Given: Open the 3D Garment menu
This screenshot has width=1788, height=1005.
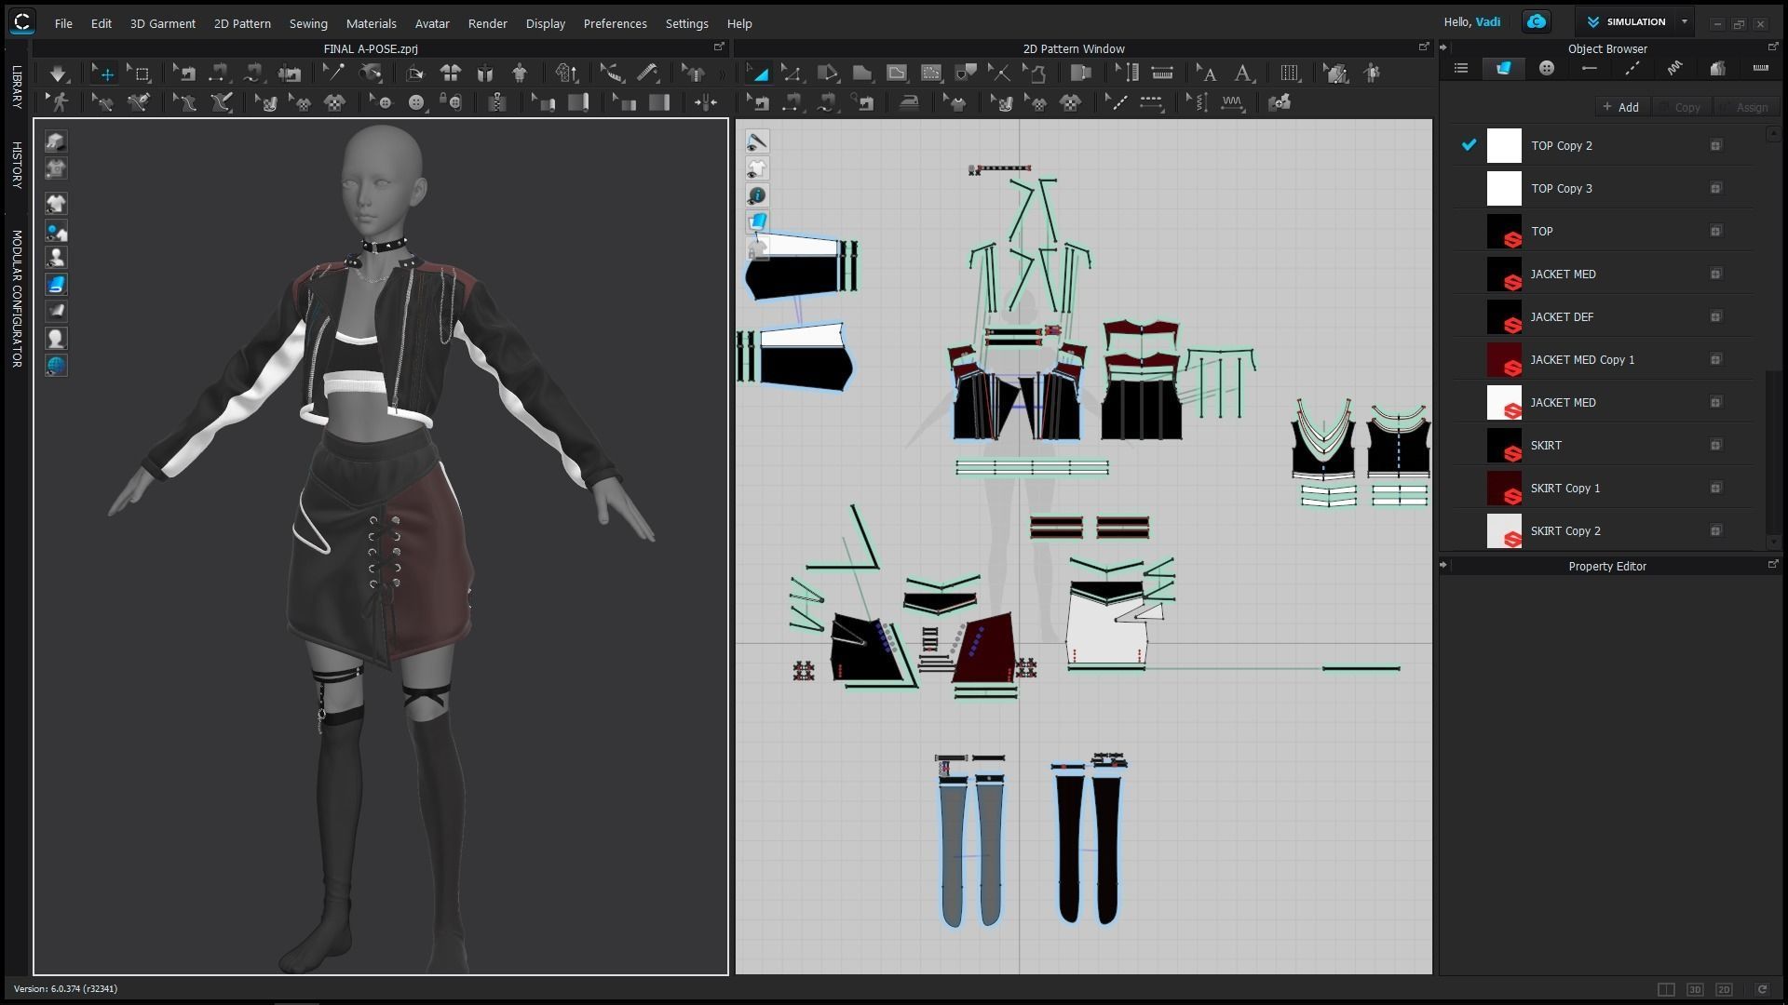Looking at the screenshot, I should coord(162,23).
